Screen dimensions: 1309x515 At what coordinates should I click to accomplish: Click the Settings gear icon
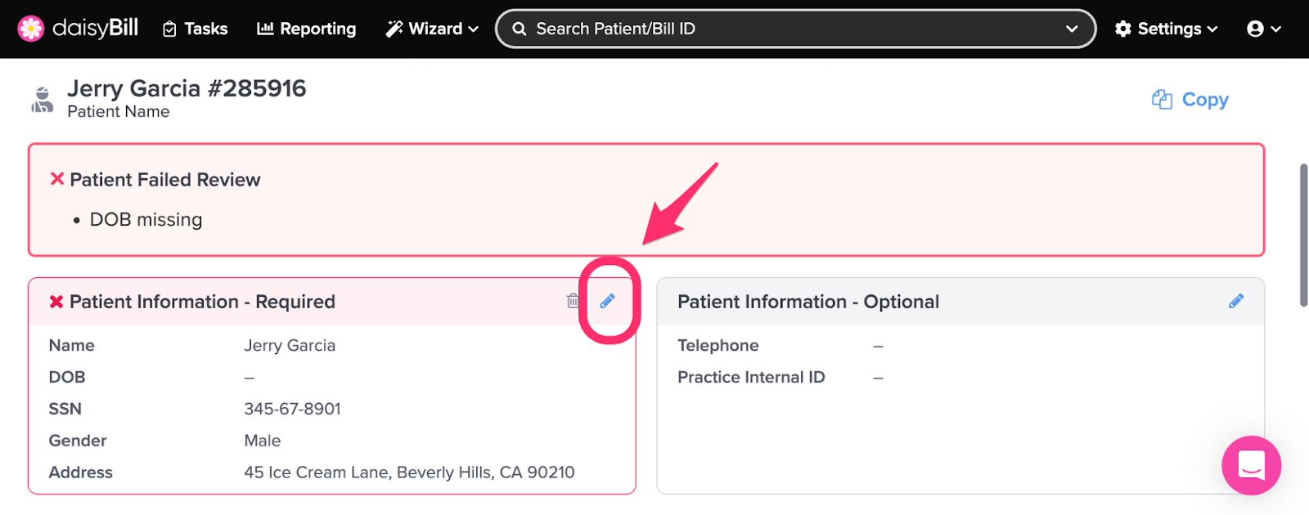1123,29
